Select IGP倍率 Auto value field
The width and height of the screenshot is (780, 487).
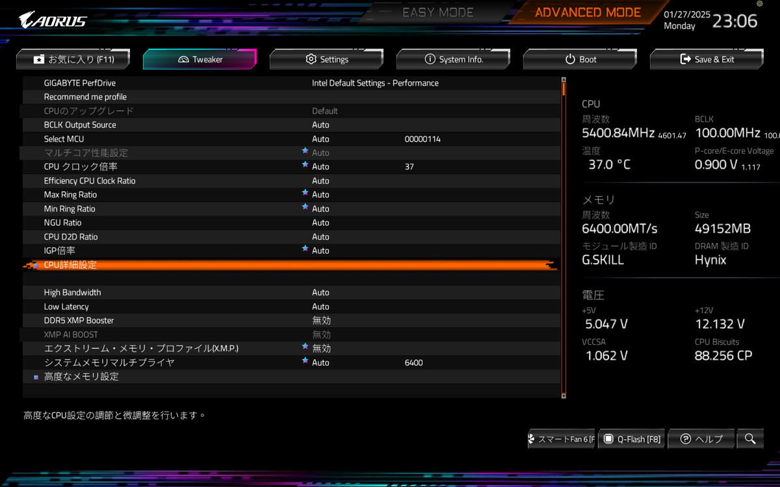click(320, 251)
